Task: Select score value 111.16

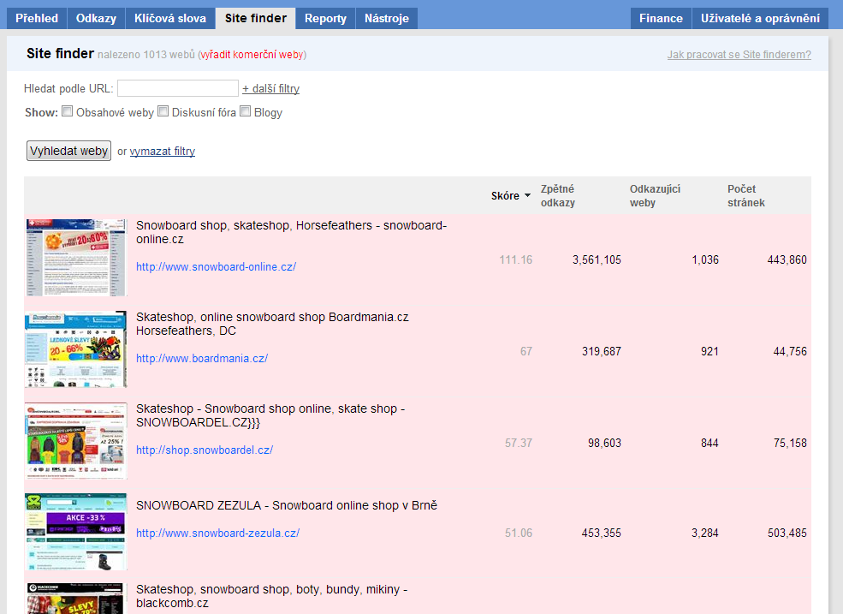Action: pos(515,260)
